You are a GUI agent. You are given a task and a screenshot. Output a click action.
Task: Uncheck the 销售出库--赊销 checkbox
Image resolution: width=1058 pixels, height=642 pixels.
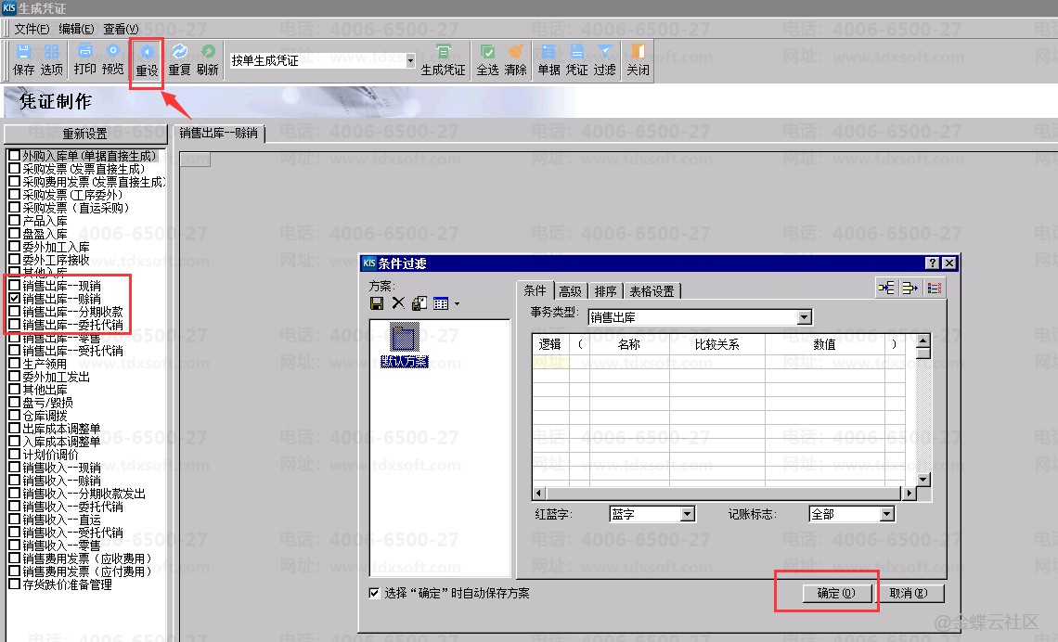click(14, 300)
